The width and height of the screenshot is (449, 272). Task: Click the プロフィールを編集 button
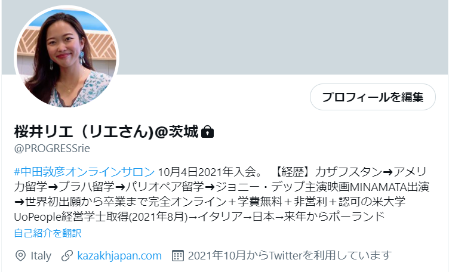pos(373,97)
